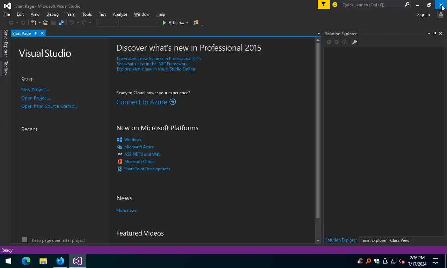Open the account avatar icon beside Sign in
447x268 pixels.
[441, 14]
